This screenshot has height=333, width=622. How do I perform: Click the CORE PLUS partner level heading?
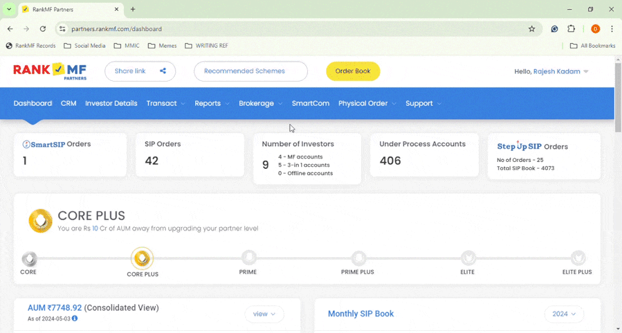click(91, 216)
